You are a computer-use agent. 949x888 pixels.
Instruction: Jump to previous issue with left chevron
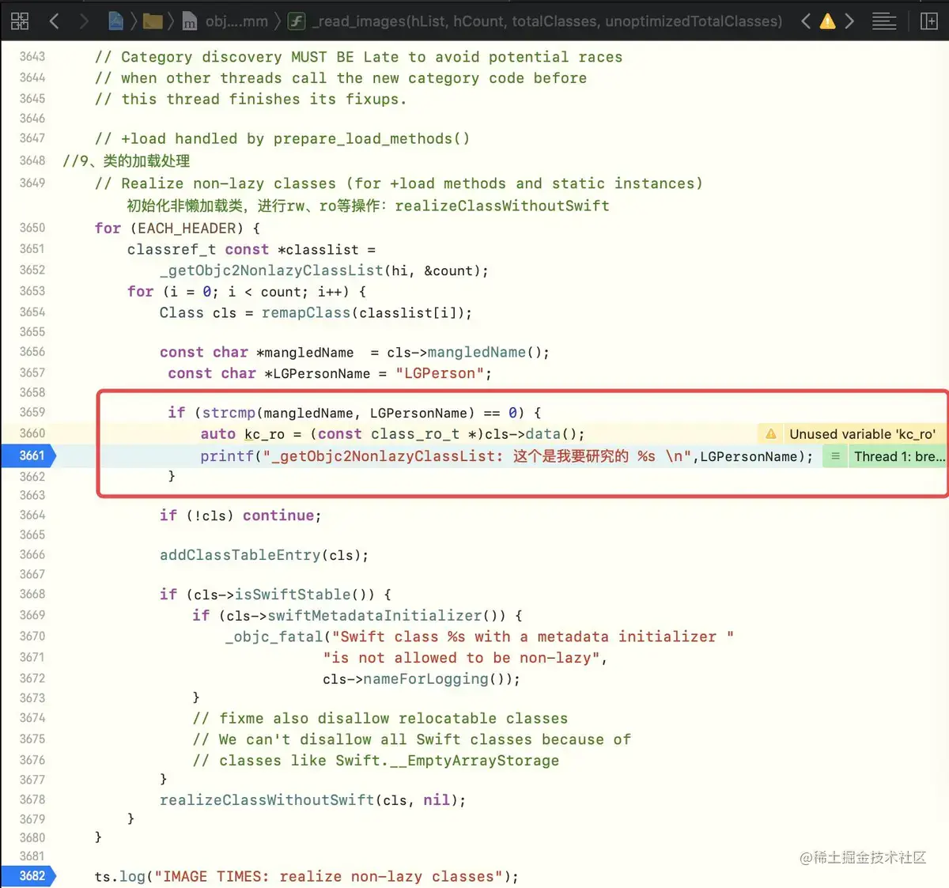coord(806,21)
